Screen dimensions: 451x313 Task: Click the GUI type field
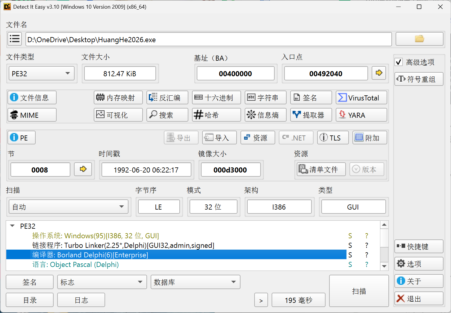click(x=354, y=207)
